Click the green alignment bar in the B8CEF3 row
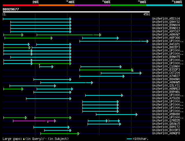The width and height of the screenshot is (185, 141). (x=17, y=48)
